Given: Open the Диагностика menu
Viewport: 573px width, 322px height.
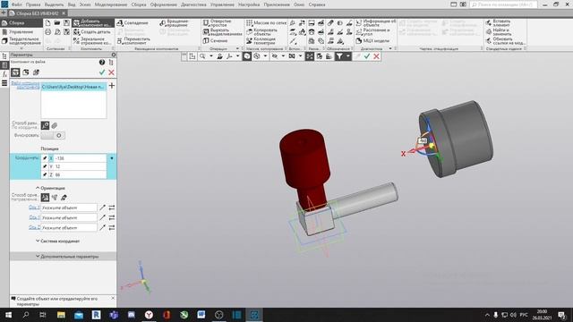Looking at the screenshot, I should click(193, 4).
